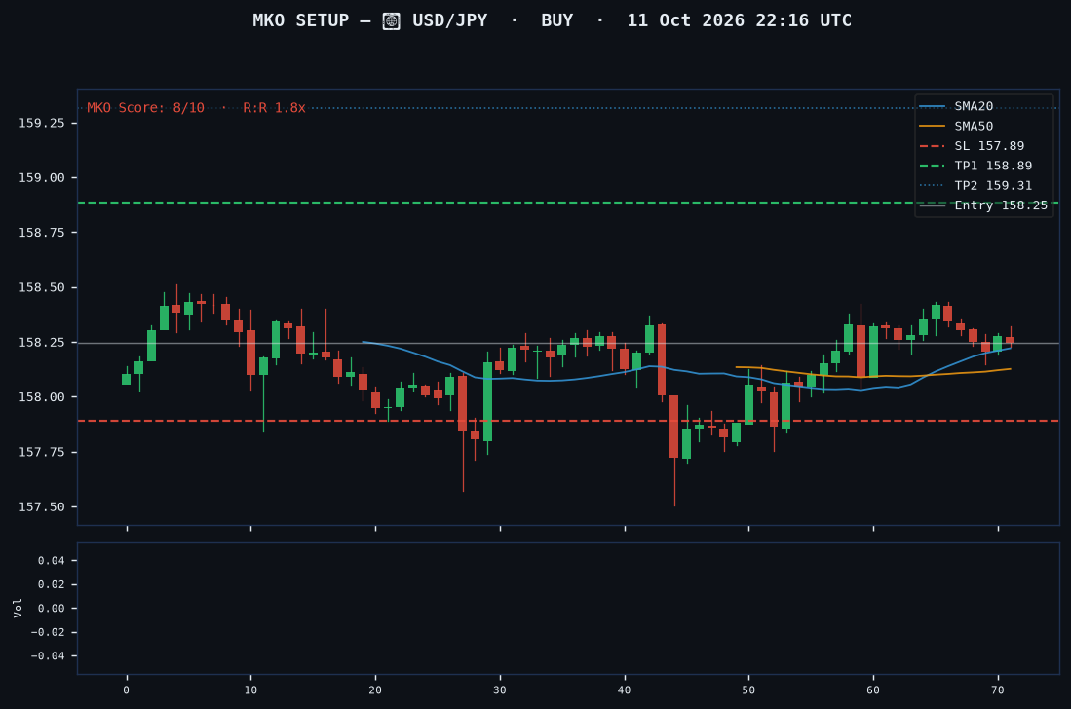The width and height of the screenshot is (1071, 709).
Task: Click the 157.50 price axis label
Action: pyautogui.click(x=42, y=507)
